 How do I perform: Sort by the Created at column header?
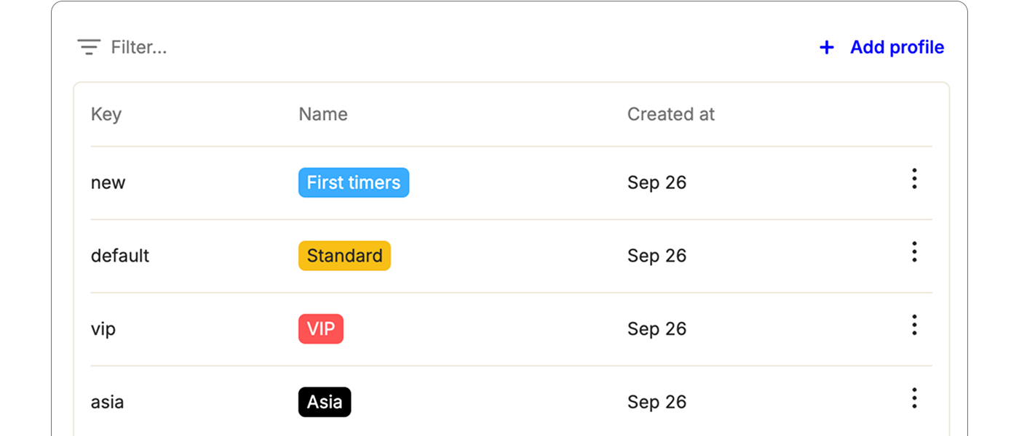point(671,114)
